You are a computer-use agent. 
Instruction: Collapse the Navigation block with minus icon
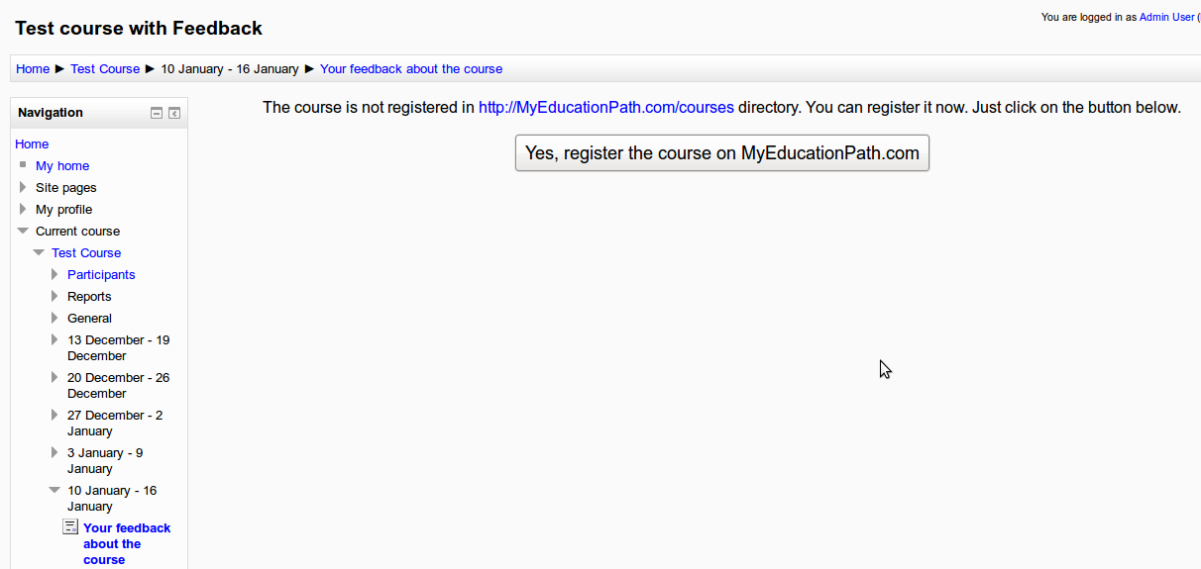click(x=157, y=113)
